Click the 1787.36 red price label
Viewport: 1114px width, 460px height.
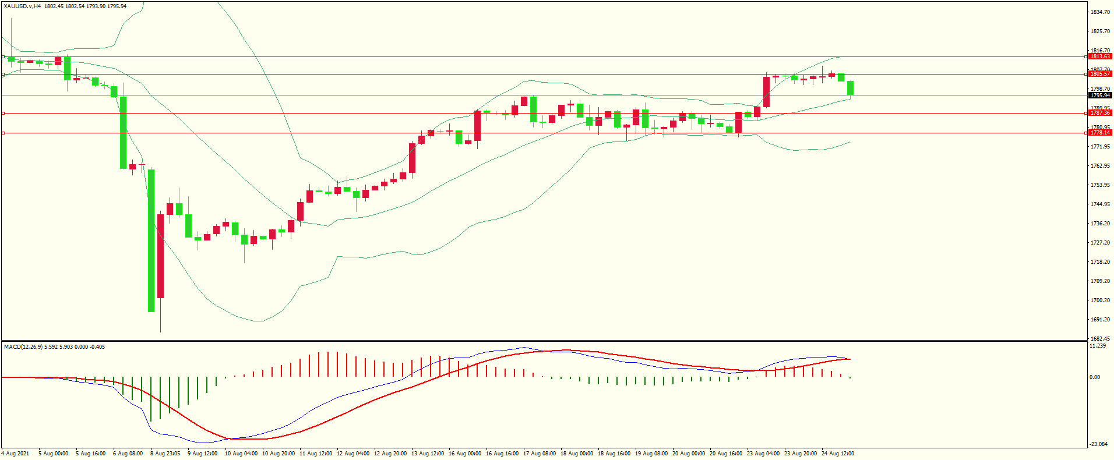pos(1100,113)
